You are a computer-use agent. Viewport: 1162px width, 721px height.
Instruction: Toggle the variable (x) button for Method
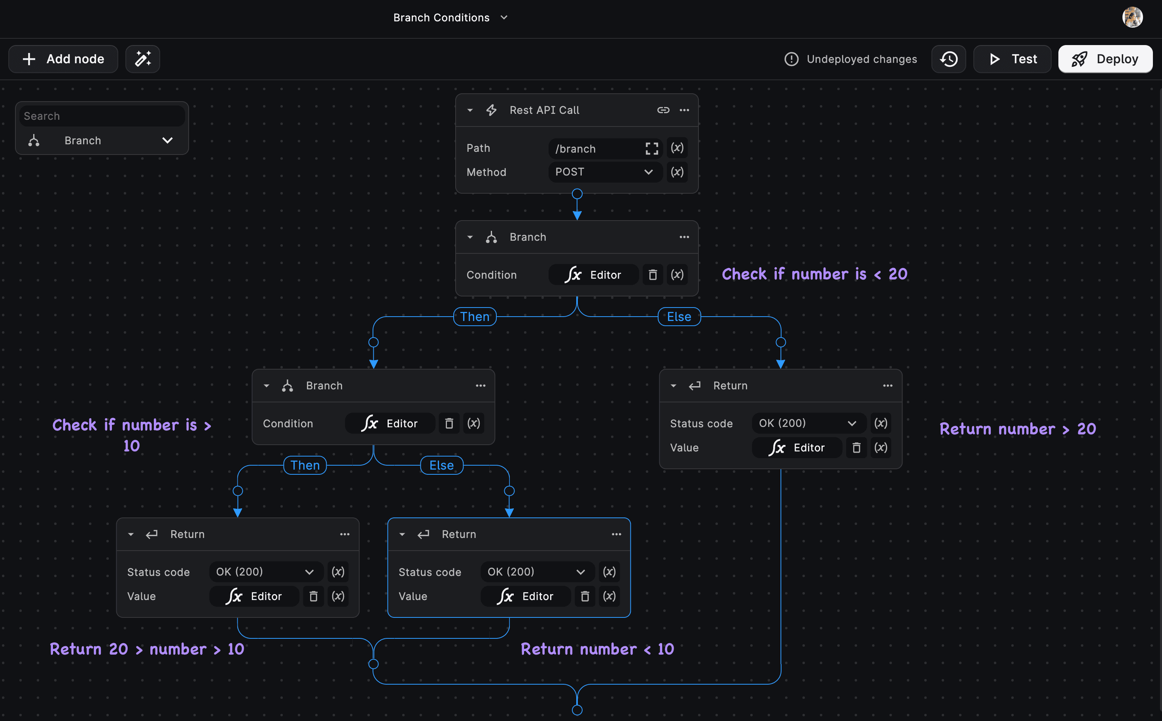677,172
